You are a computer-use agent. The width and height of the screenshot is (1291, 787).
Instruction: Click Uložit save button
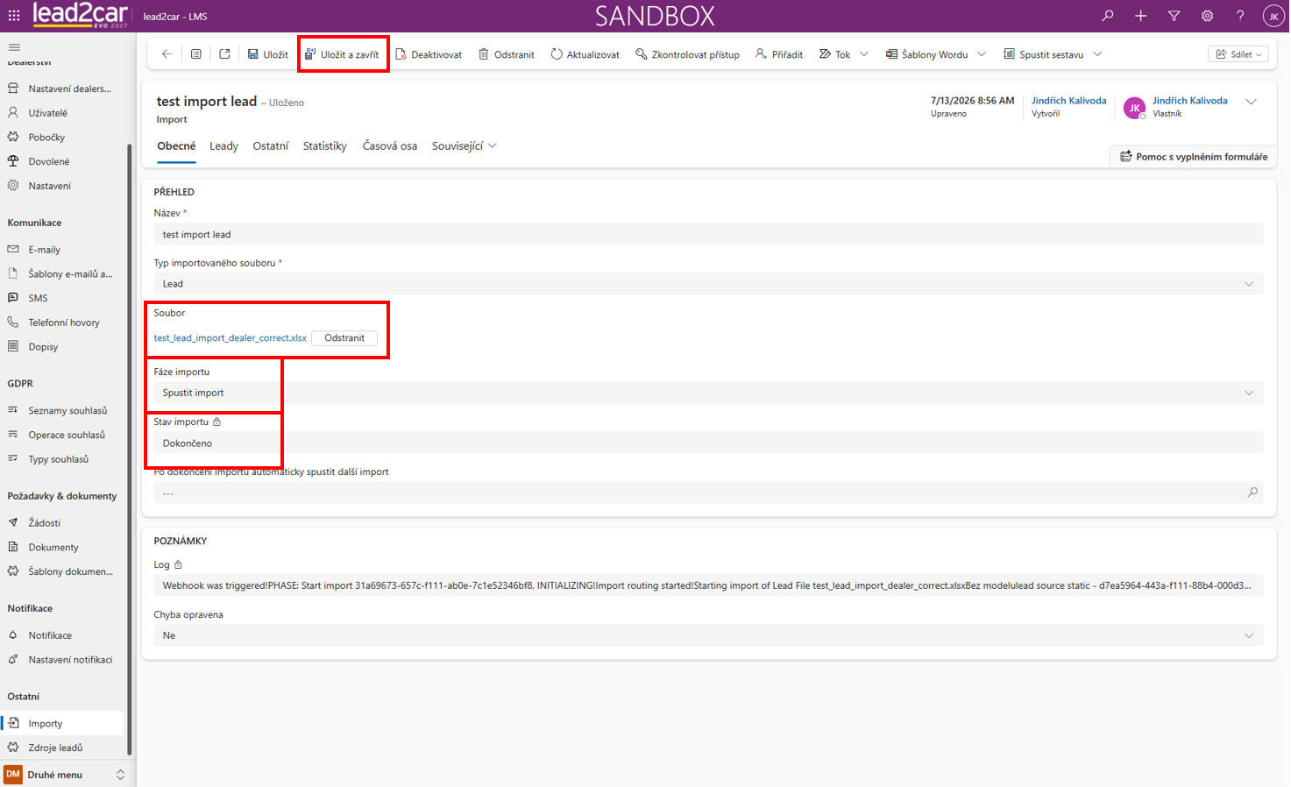click(x=267, y=54)
